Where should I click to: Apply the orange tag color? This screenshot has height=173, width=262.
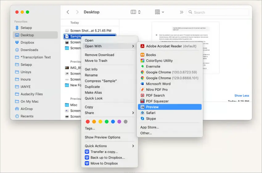pos(94,122)
